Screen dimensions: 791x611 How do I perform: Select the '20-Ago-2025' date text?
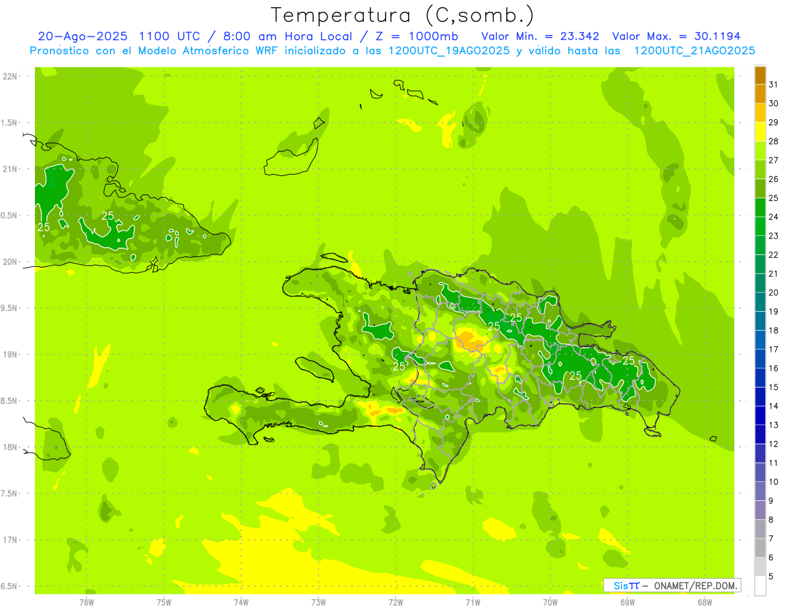click(x=83, y=36)
